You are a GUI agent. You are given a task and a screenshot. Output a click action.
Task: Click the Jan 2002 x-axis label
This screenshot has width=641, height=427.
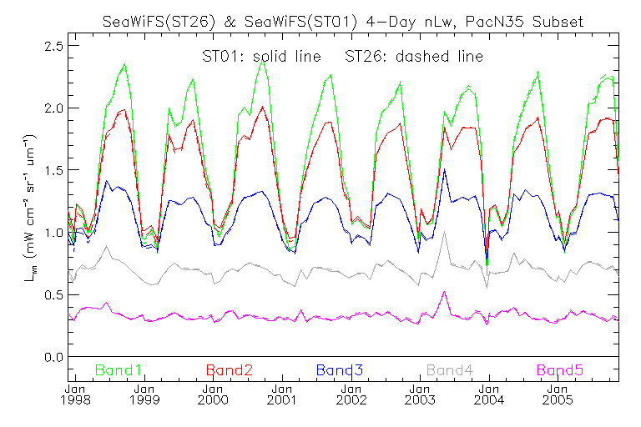(351, 394)
